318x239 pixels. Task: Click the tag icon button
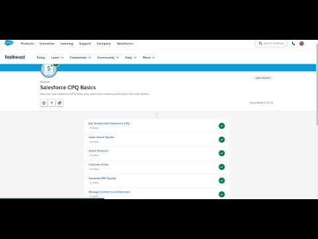tap(60, 103)
